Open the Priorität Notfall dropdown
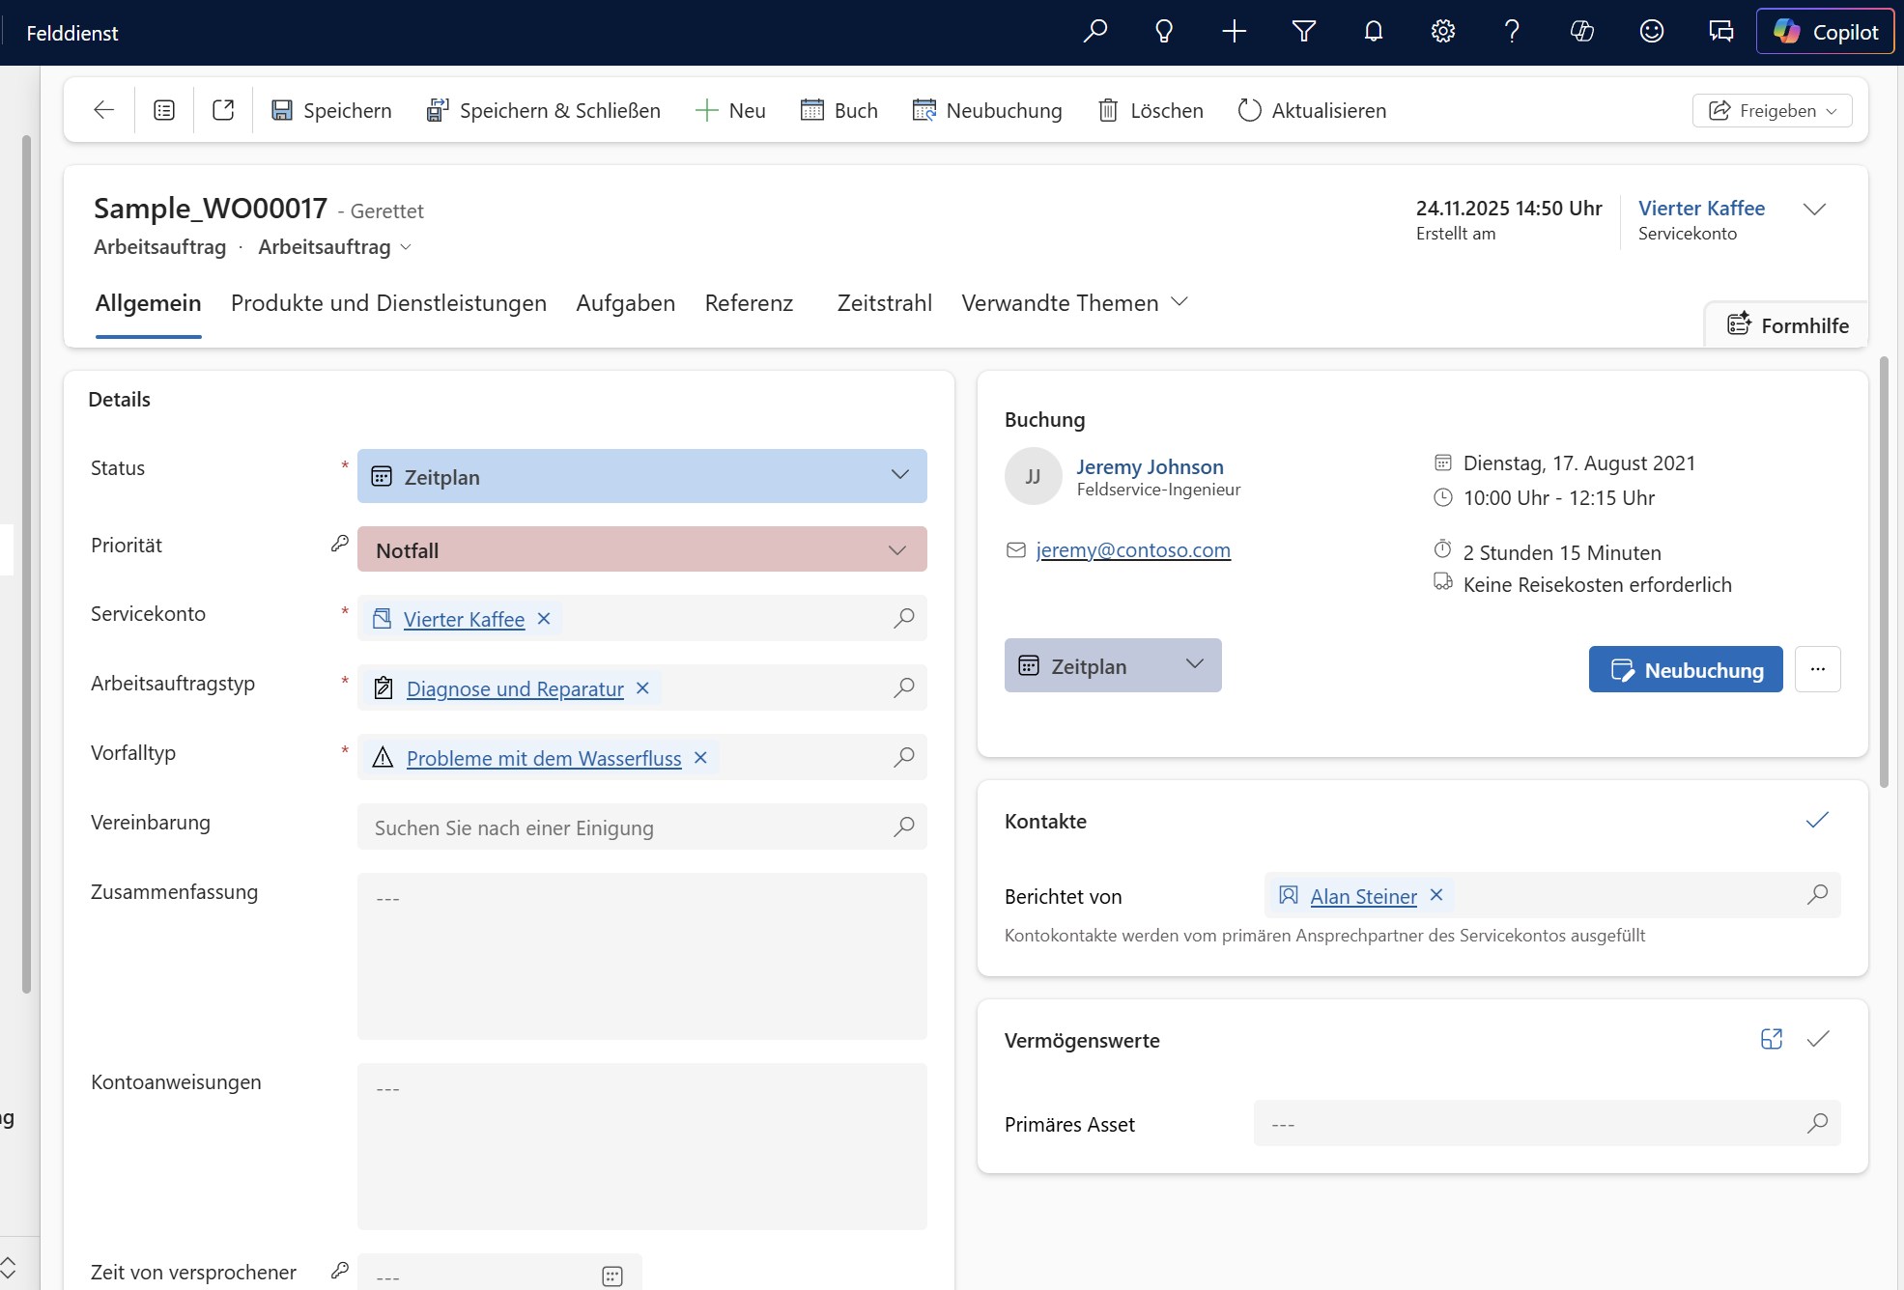1904x1290 pixels. point(896,549)
